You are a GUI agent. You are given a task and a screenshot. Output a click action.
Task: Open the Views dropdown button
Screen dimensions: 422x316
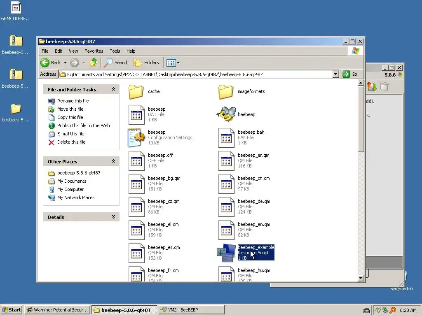pos(173,63)
